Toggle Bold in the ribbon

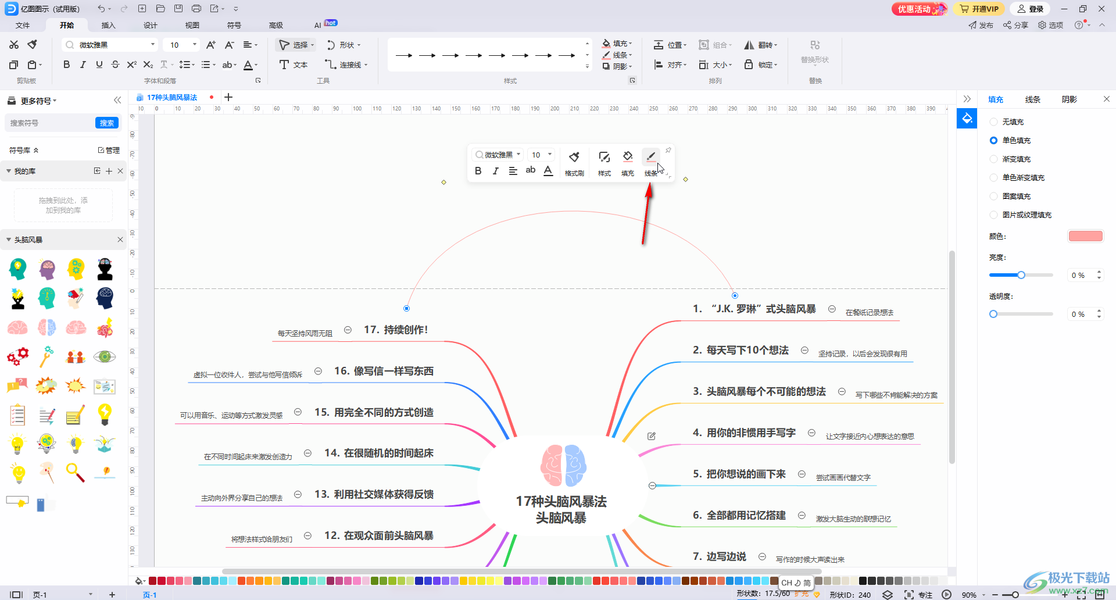pyautogui.click(x=66, y=65)
